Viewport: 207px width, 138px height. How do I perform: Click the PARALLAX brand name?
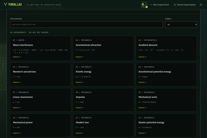pos(15,4)
